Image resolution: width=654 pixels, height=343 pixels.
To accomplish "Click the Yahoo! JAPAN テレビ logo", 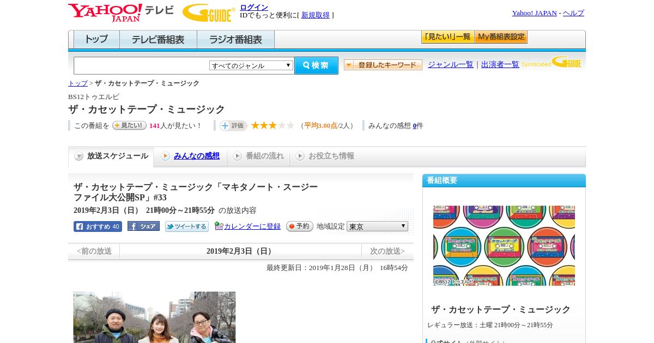I will [x=121, y=12].
